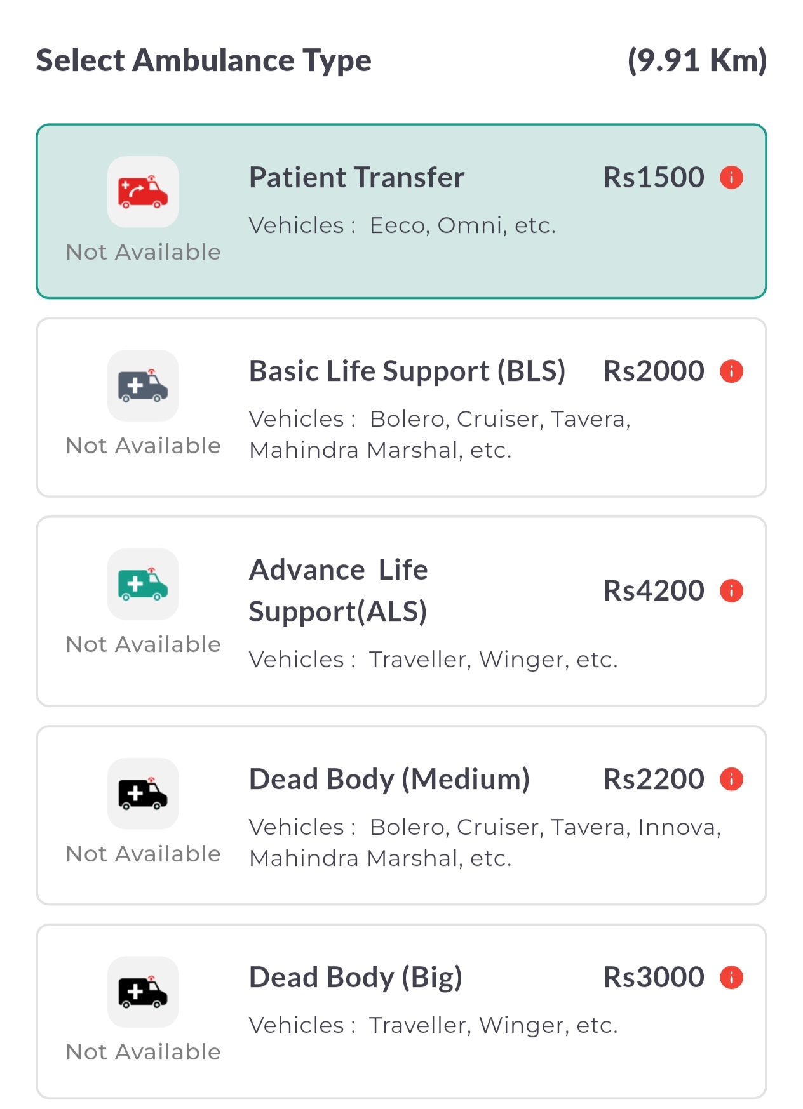View info icon next to Rs4200
The image size is (803, 1109).
[731, 590]
